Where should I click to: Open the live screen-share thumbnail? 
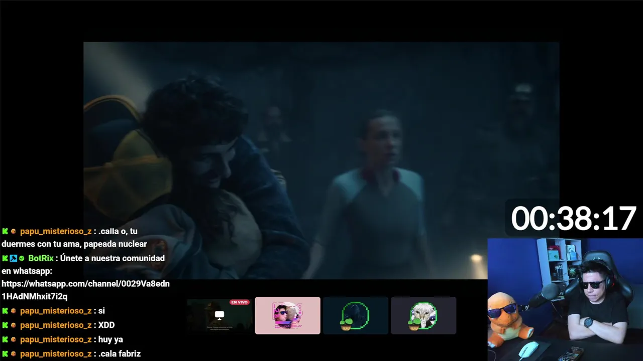click(x=220, y=315)
